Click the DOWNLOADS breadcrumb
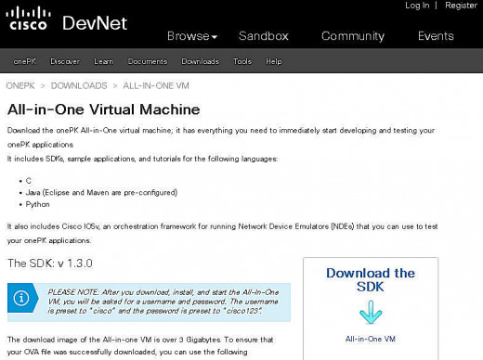 79,85
